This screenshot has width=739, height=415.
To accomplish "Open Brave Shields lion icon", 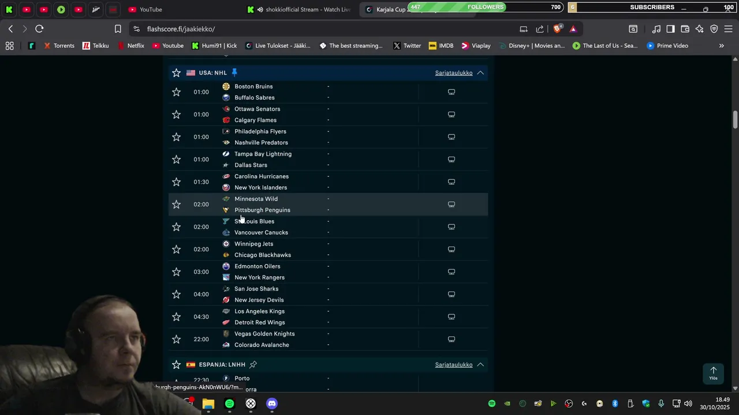I will point(557,29).
